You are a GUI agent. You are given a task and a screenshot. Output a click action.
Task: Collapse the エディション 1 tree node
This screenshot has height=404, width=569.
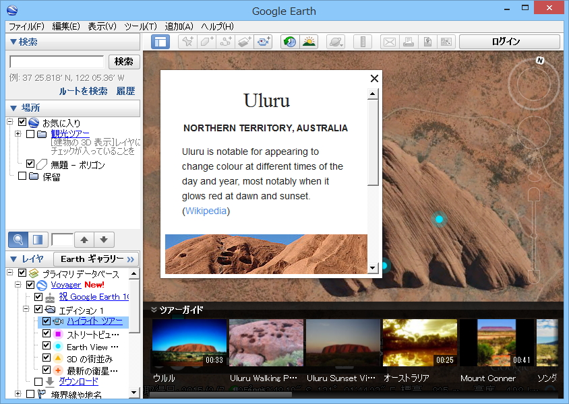[x=26, y=308]
